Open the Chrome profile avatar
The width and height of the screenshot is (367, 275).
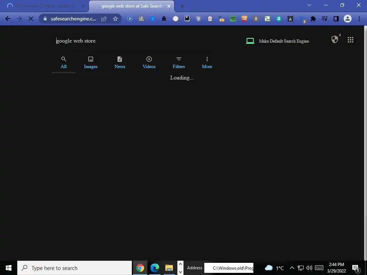[x=348, y=19]
